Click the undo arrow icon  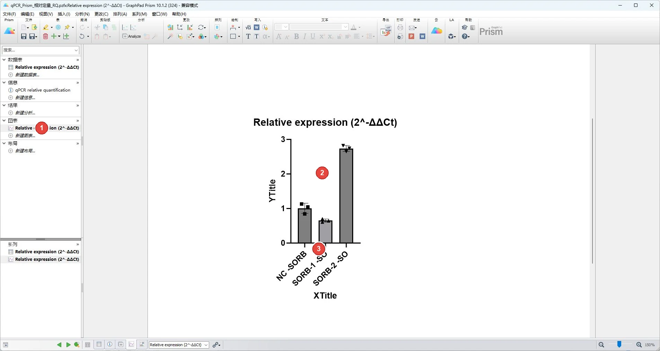[x=82, y=36]
